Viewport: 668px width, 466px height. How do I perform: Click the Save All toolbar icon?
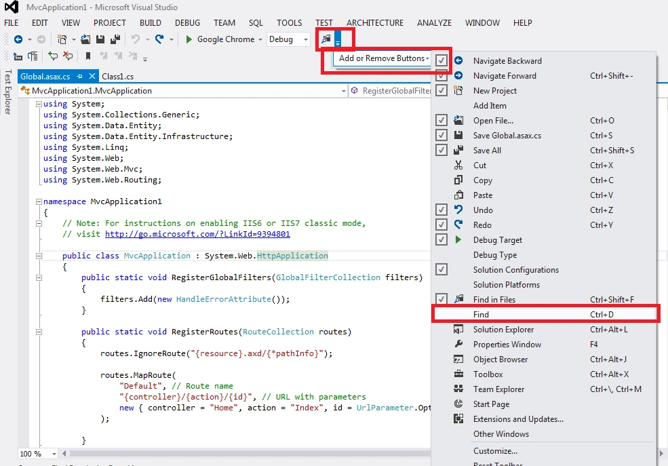115,39
